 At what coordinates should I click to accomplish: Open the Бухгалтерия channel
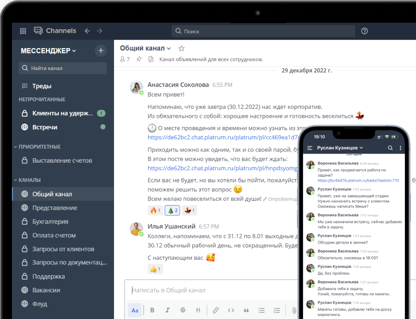tap(63, 222)
